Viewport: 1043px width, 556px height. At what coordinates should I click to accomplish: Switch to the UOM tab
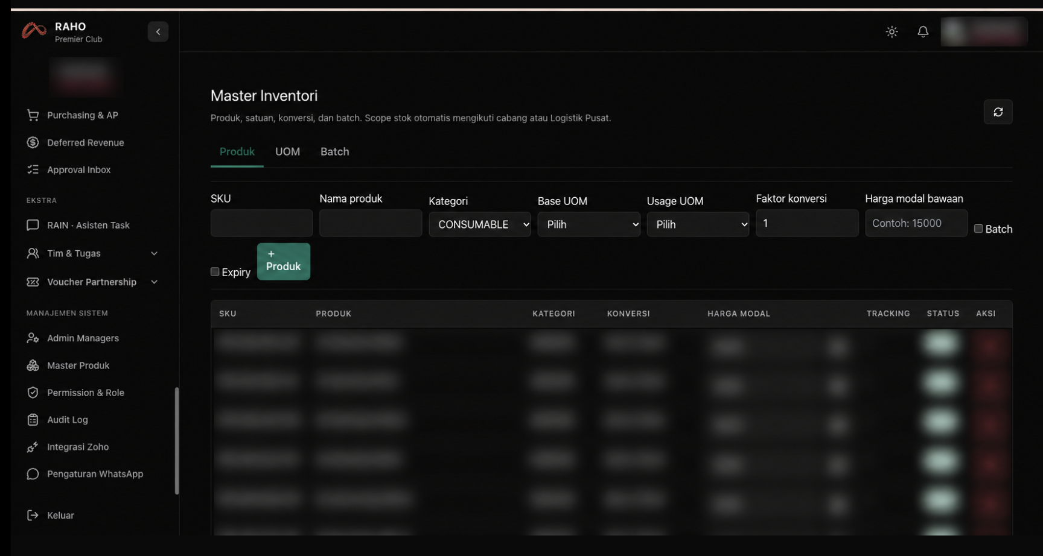288,152
